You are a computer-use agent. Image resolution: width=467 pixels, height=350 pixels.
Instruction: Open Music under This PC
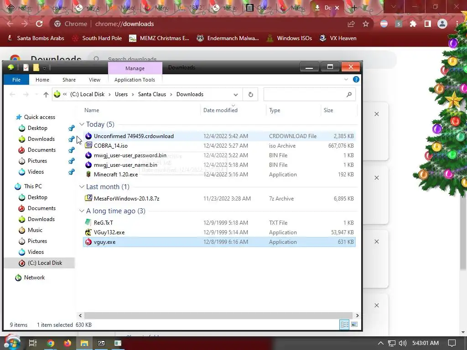pyautogui.click(x=35, y=230)
